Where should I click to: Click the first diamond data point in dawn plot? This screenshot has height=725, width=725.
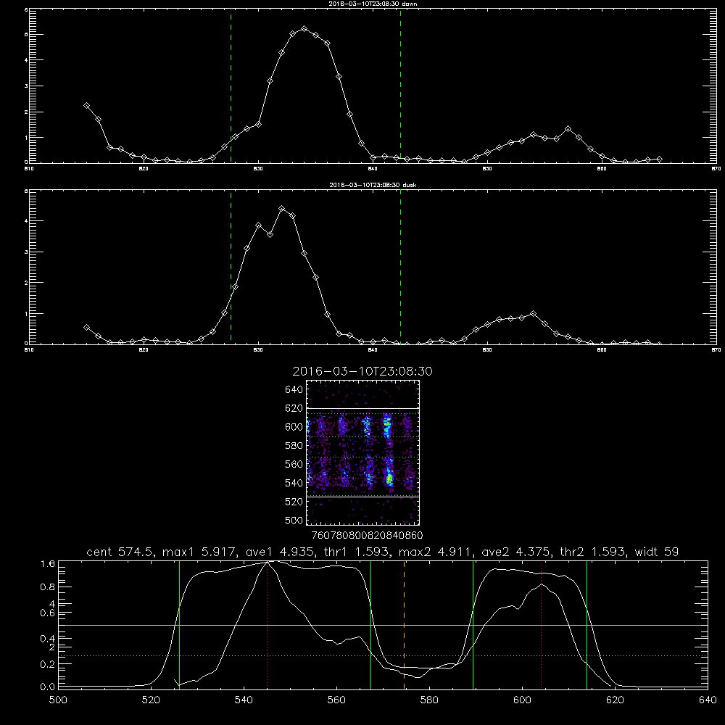coord(86,105)
